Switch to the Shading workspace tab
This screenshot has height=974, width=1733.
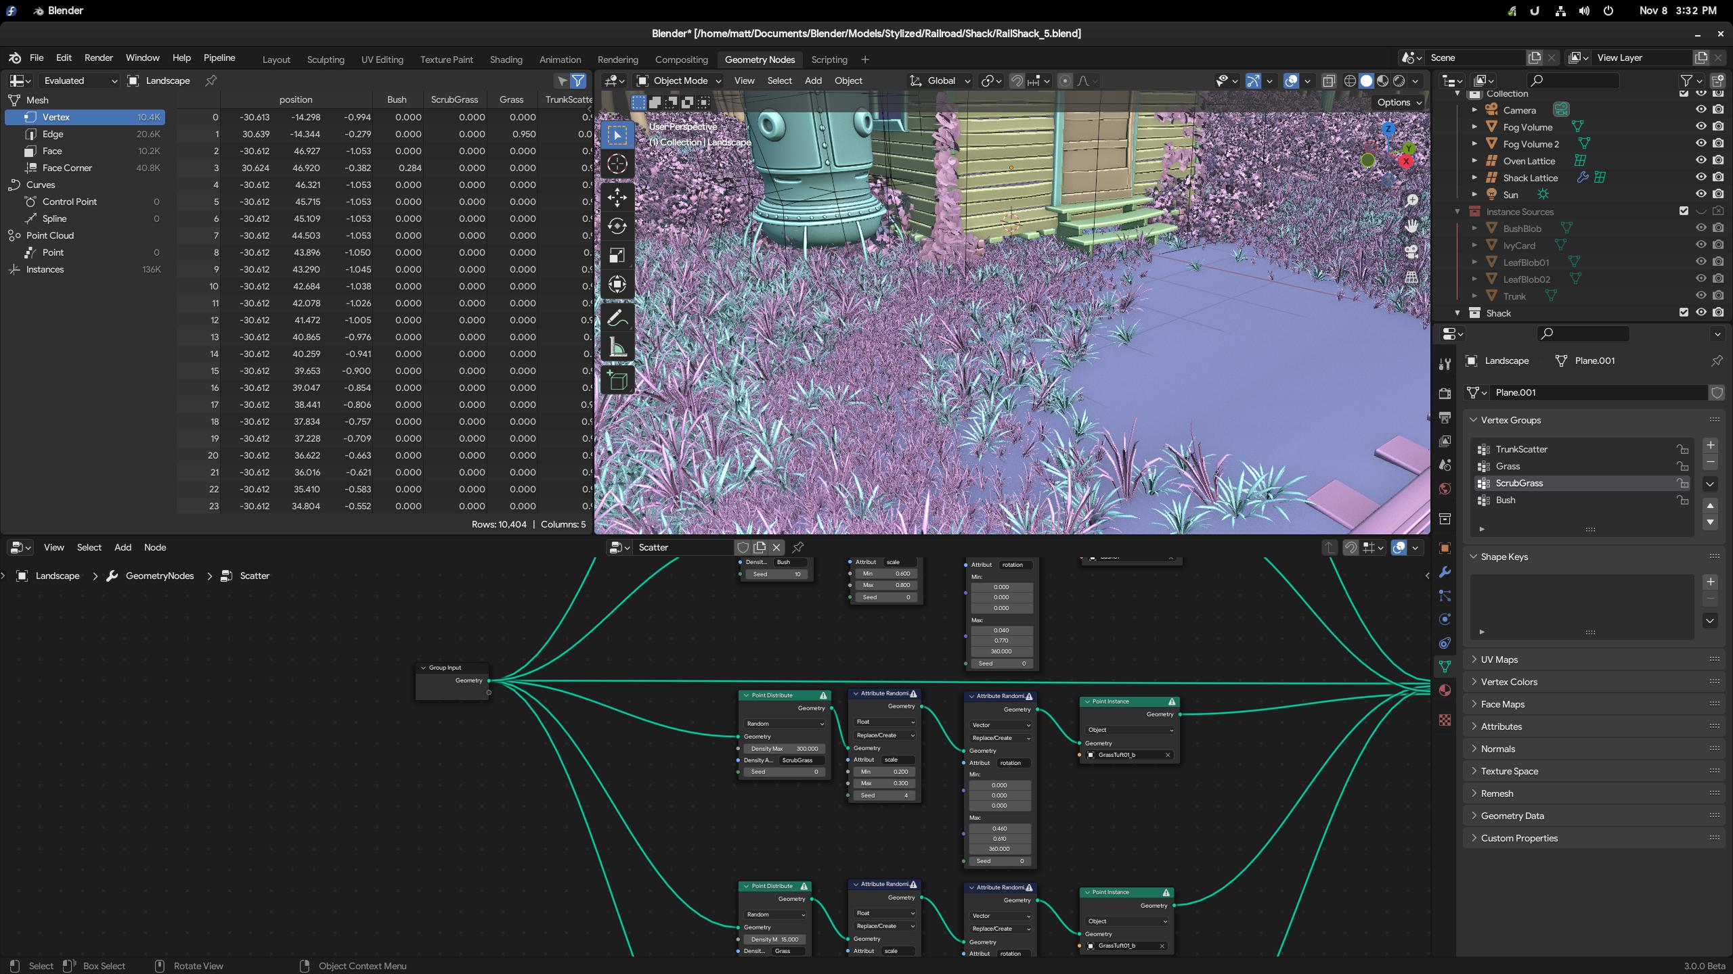click(x=506, y=60)
